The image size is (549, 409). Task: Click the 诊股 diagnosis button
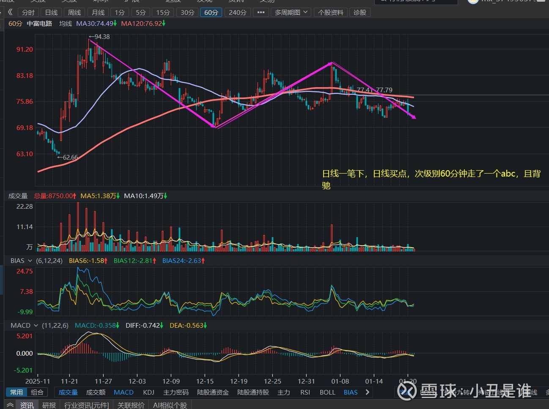[360, 12]
